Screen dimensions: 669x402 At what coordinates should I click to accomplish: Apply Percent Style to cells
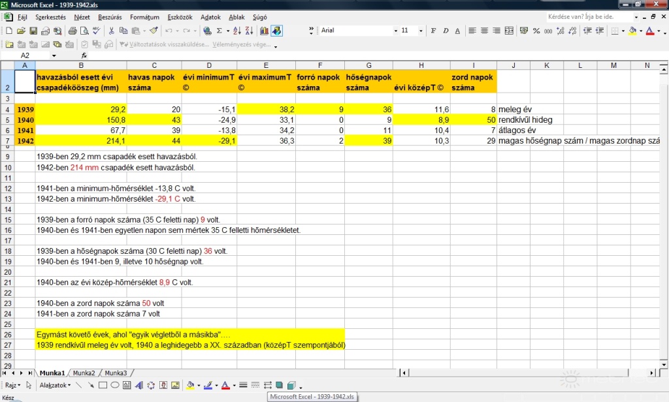536,31
